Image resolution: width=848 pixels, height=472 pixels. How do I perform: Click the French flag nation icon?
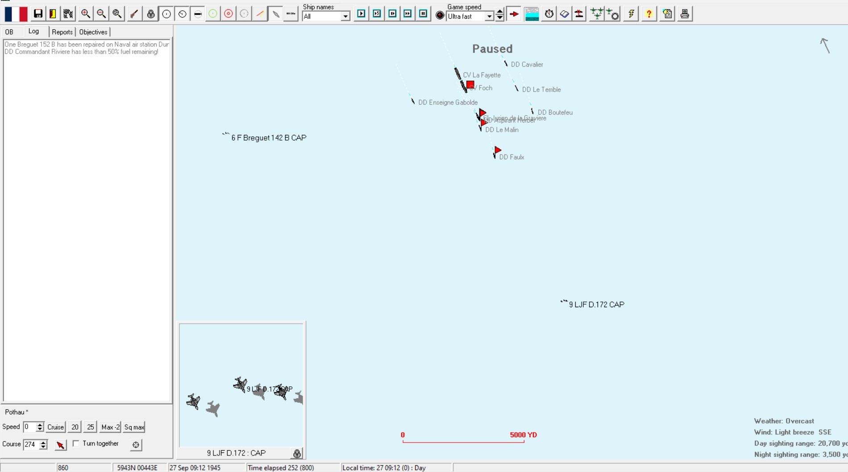[x=16, y=14]
